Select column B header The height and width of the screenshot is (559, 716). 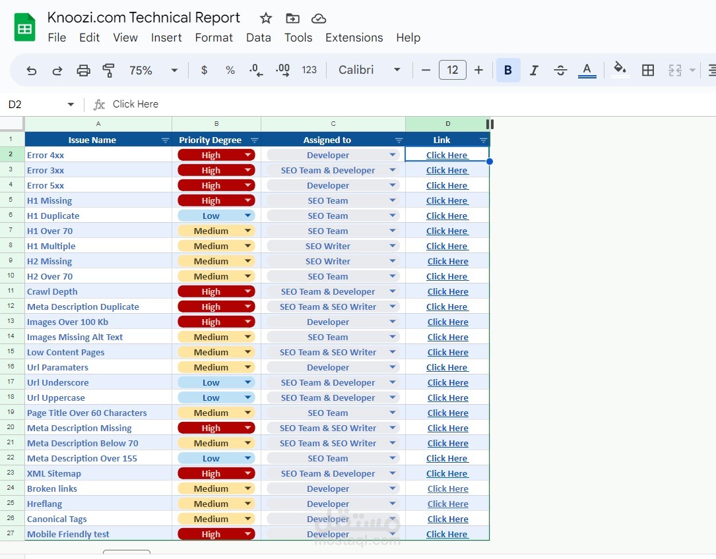coord(216,124)
